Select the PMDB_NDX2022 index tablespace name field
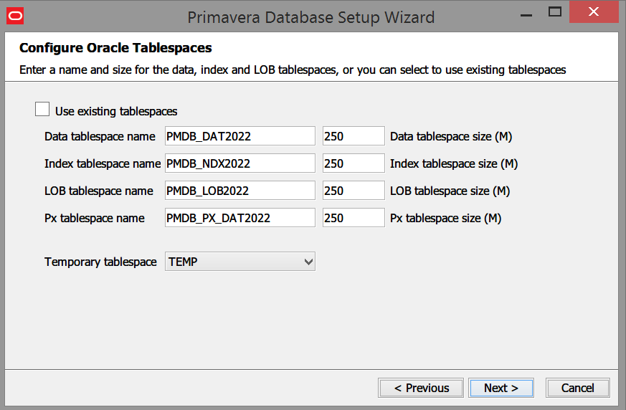This screenshot has height=410, width=626. [x=240, y=163]
